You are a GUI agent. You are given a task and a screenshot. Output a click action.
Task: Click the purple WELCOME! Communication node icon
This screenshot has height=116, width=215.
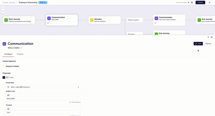pos(49,18)
